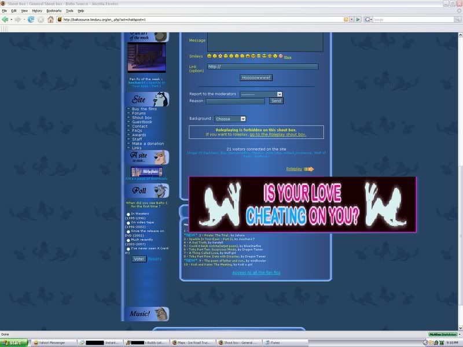Go to the Home page icon
The height and width of the screenshot is (347, 463).
[51, 20]
